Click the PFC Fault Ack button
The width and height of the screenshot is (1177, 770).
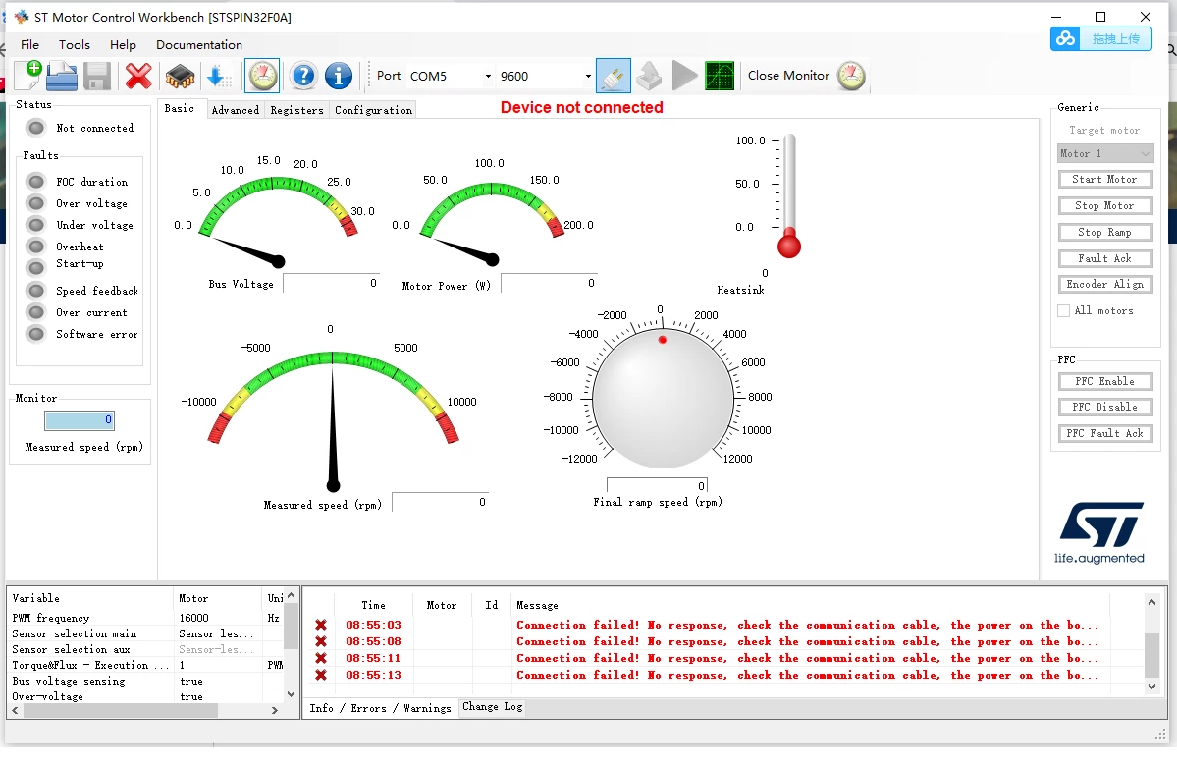click(1105, 433)
